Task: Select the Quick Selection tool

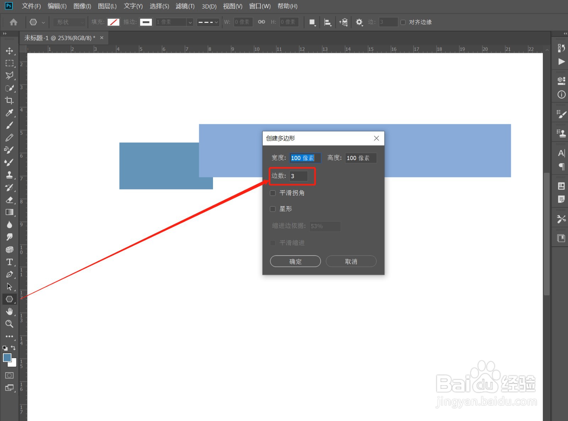Action: point(9,88)
